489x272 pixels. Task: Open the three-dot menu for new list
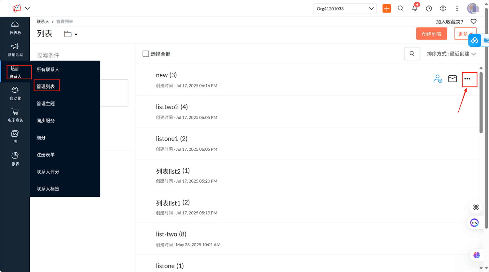coord(467,79)
